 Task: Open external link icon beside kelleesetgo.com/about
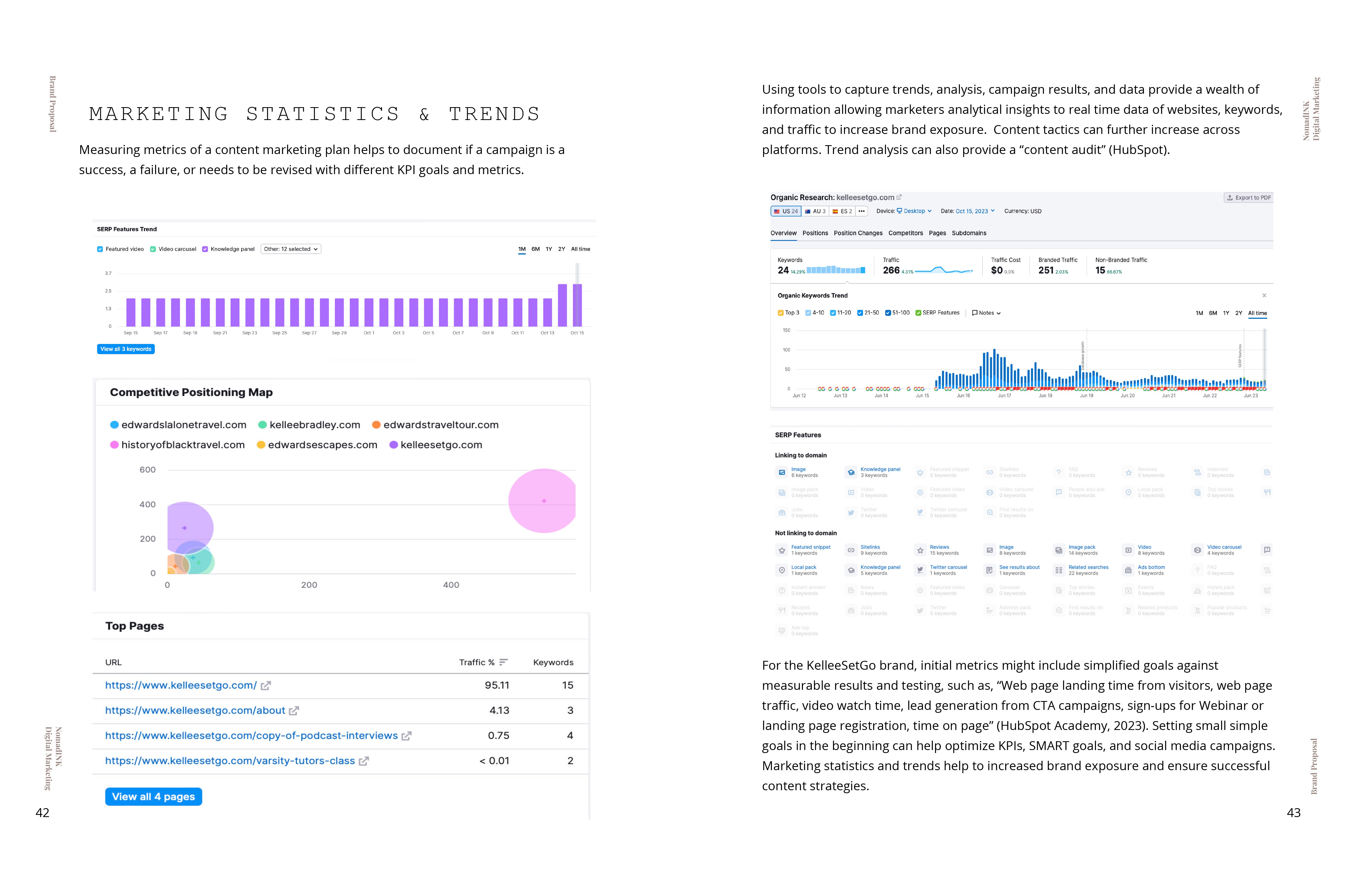pyautogui.click(x=294, y=711)
